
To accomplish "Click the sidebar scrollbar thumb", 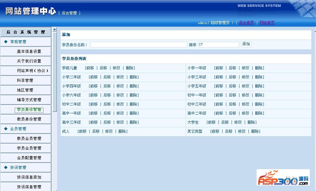I will click(55, 72).
